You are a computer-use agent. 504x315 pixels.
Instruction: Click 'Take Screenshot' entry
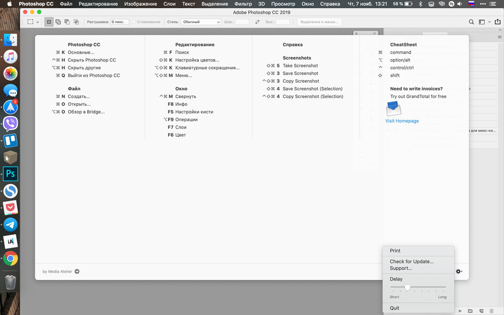coord(300,65)
